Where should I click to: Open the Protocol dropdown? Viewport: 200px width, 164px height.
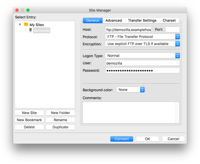(x=142, y=37)
